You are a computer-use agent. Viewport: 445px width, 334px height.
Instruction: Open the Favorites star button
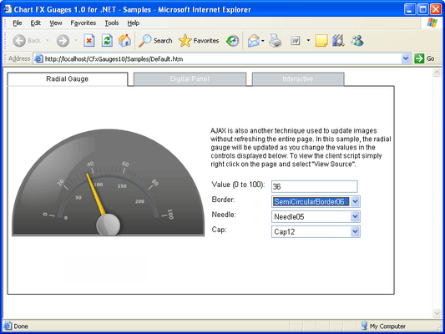(199, 41)
